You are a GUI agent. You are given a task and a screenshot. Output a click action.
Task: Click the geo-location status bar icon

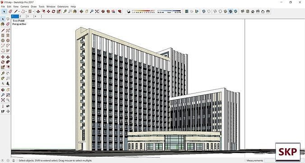(x=3, y=160)
